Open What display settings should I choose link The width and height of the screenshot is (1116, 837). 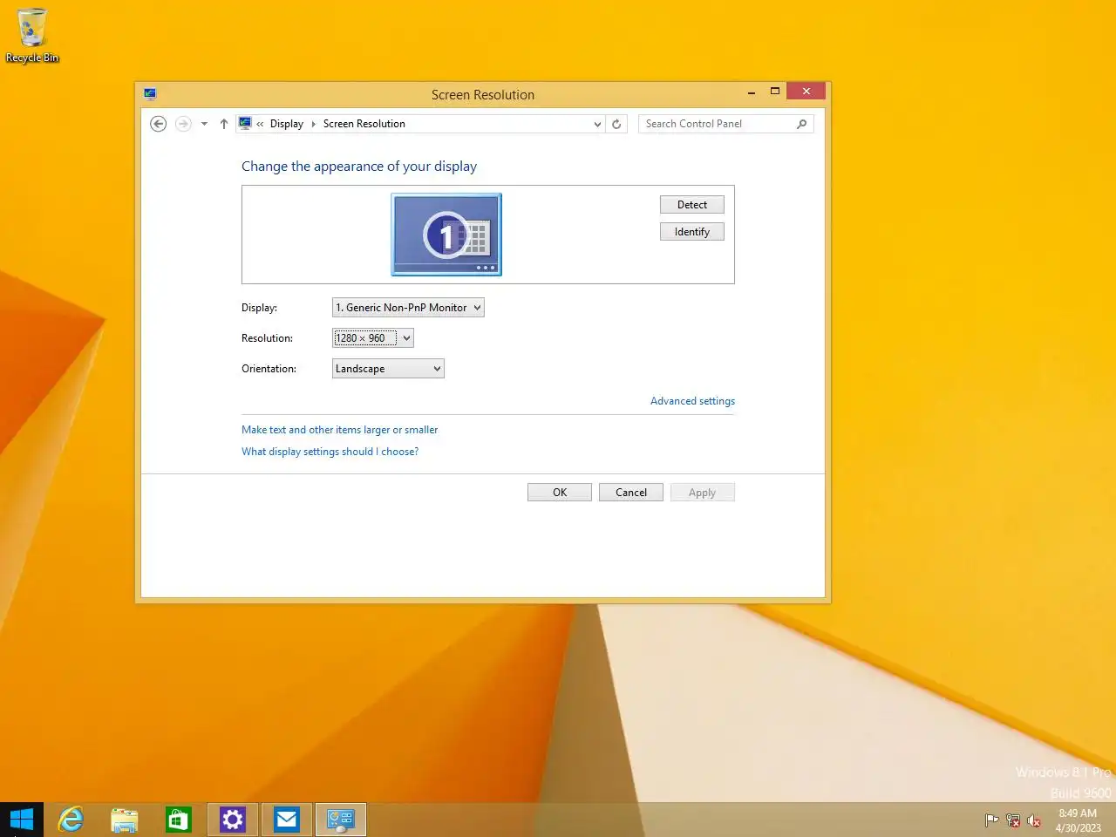330,452
